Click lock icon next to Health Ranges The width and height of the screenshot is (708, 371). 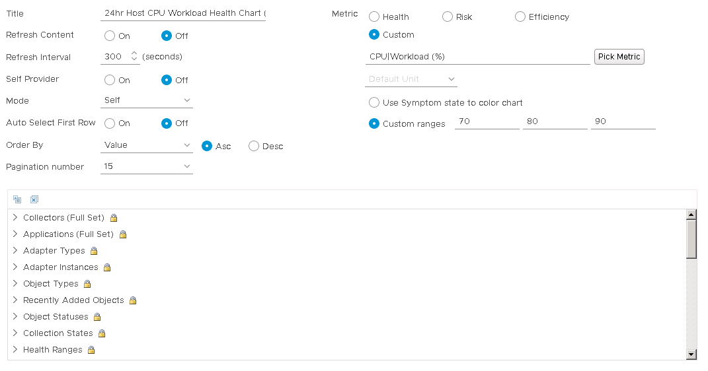point(91,350)
